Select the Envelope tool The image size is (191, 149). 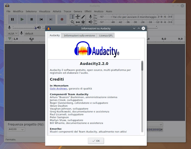click(x=78, y=17)
